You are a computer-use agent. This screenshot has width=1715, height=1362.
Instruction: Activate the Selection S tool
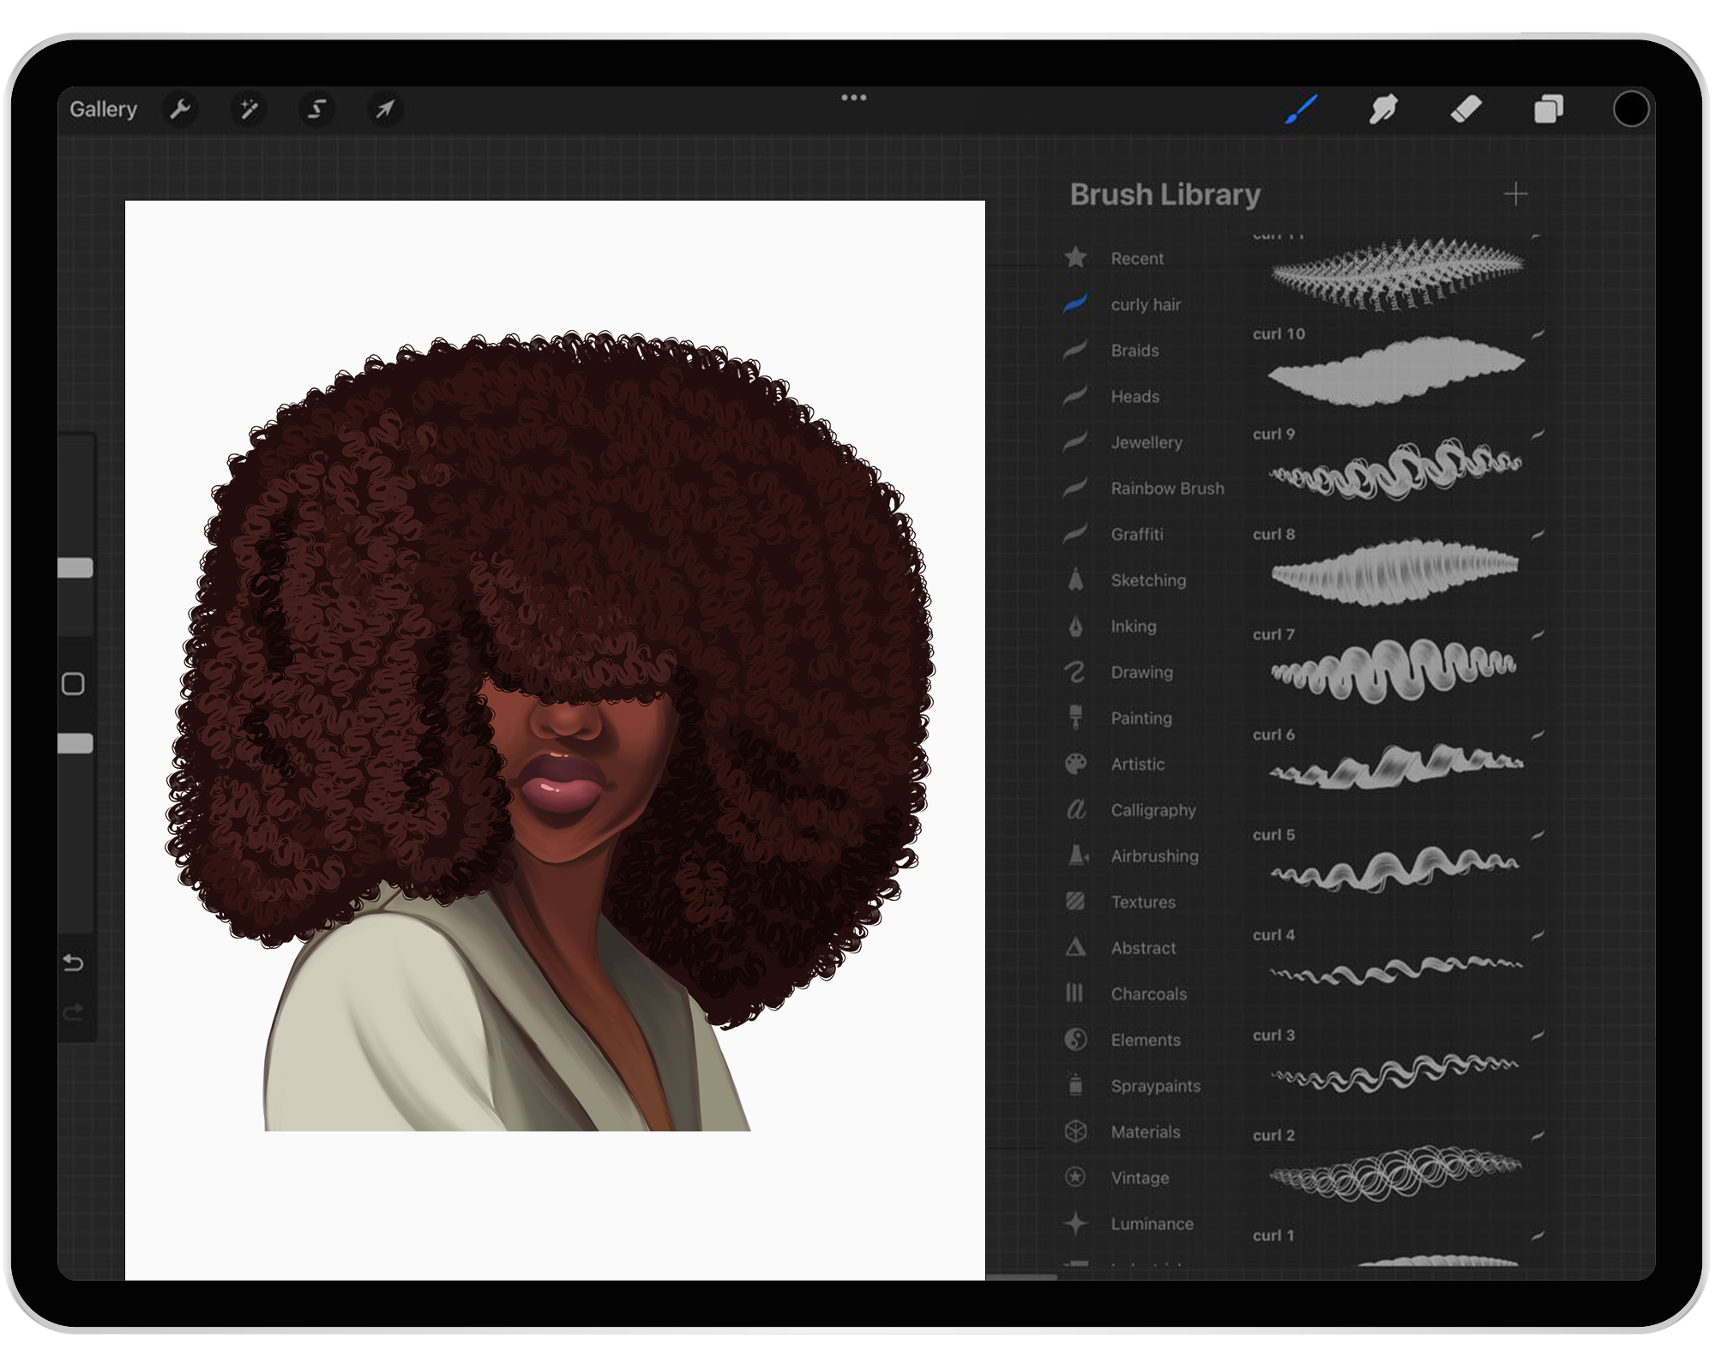point(316,110)
